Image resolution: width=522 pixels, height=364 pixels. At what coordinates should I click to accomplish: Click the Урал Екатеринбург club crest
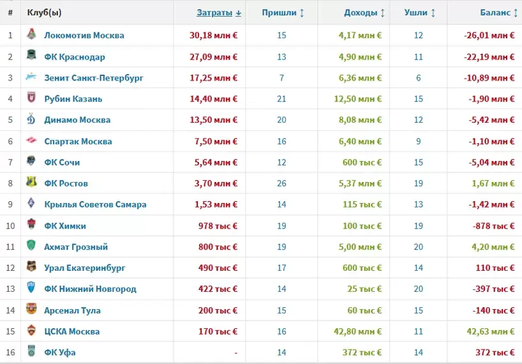point(31,266)
